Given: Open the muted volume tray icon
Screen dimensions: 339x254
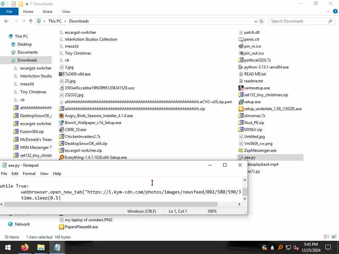Looking at the screenshot, I should 296,247.
